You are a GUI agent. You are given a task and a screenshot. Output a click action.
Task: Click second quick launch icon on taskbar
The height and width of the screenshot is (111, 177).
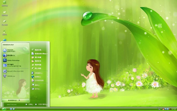pyautogui.click(x=14, y=109)
